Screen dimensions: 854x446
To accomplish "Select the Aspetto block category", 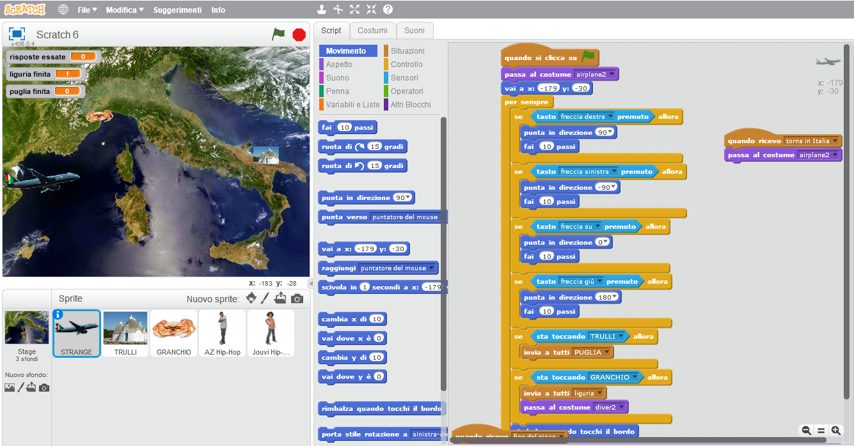I will [x=339, y=64].
